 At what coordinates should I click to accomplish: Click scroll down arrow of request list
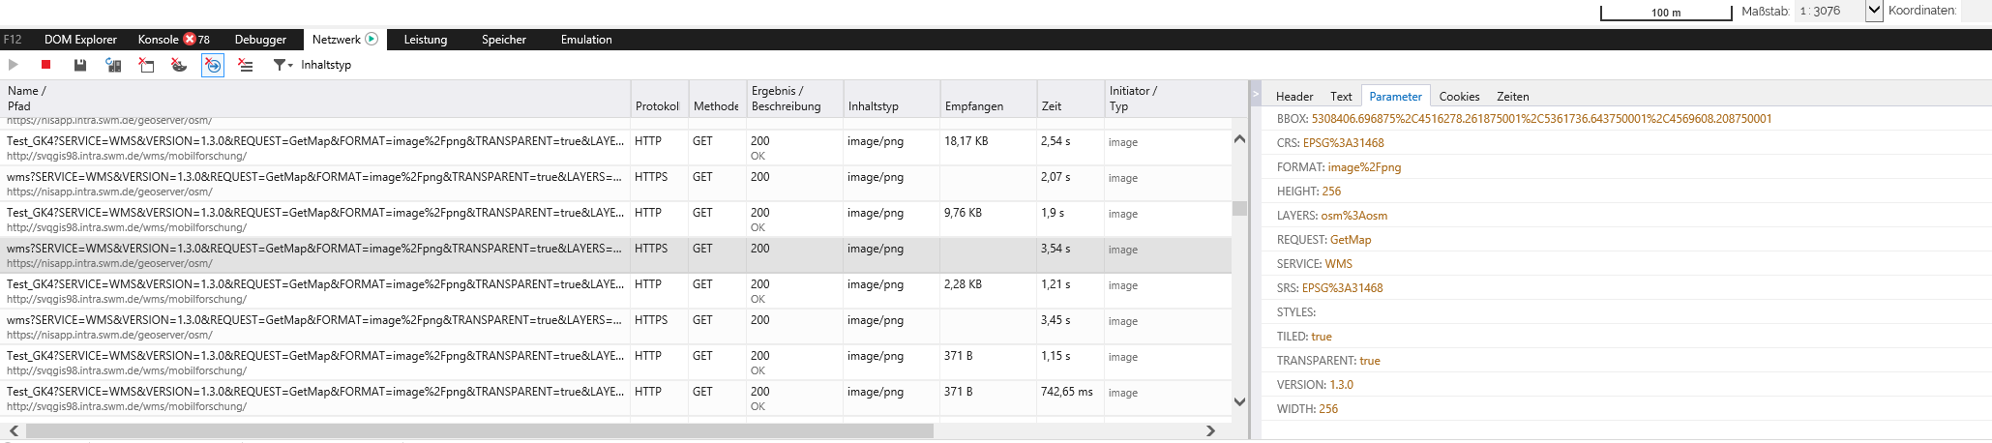[1239, 401]
